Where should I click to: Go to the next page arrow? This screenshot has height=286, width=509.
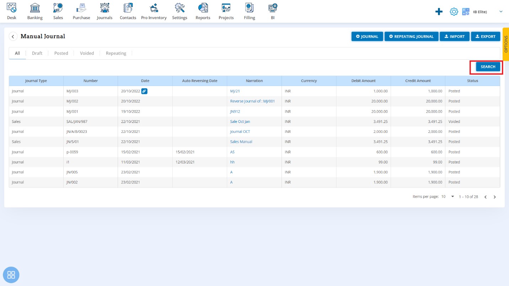pos(494,197)
